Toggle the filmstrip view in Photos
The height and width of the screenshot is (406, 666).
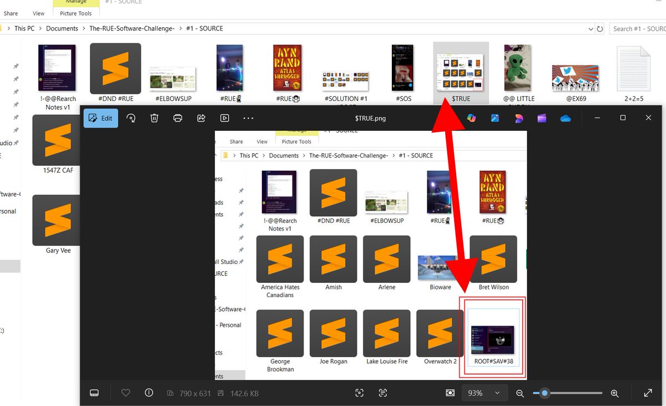94,393
